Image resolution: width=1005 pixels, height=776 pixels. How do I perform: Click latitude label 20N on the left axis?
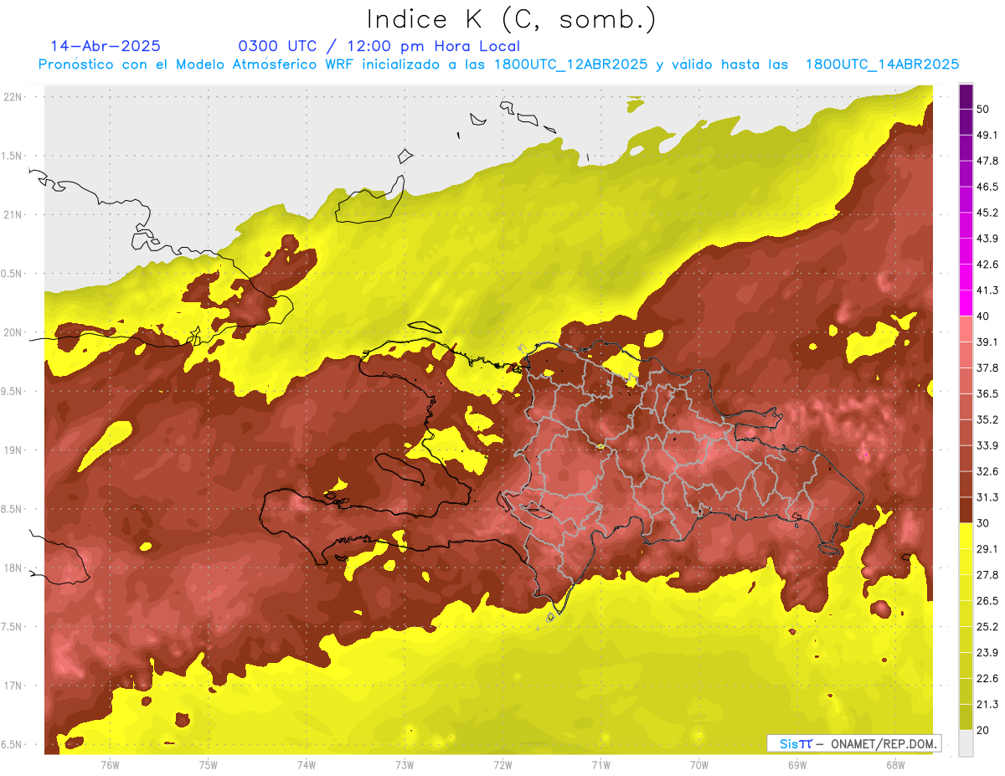pos(13,333)
